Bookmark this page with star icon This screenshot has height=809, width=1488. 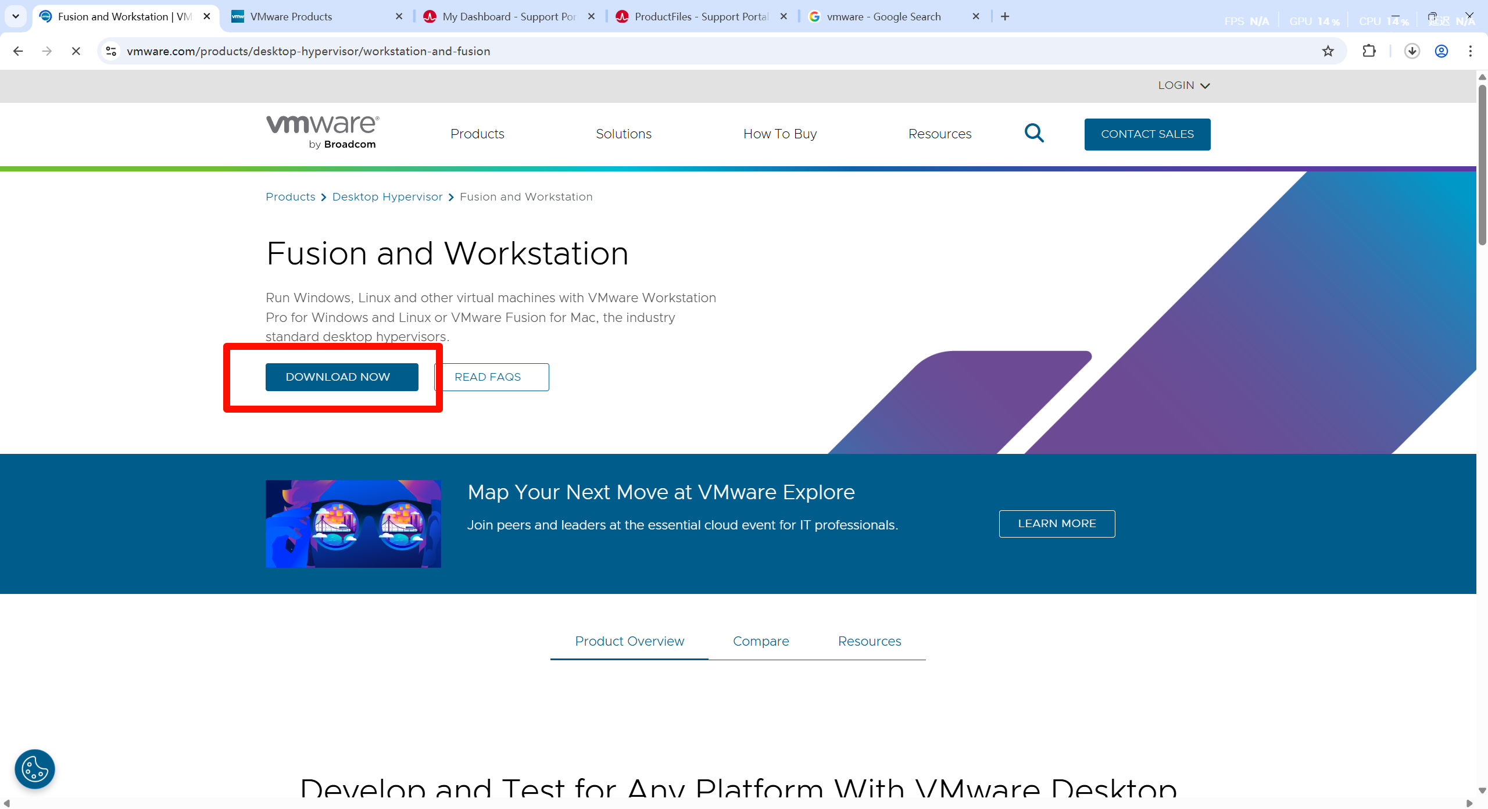coord(1328,51)
